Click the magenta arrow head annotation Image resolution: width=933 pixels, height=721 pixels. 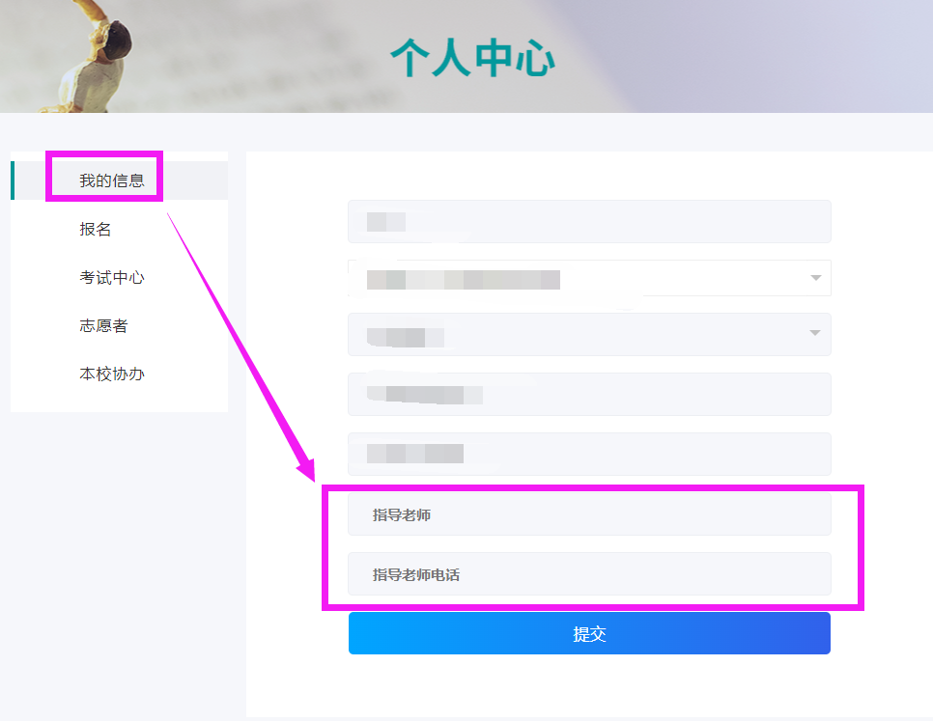(x=306, y=470)
